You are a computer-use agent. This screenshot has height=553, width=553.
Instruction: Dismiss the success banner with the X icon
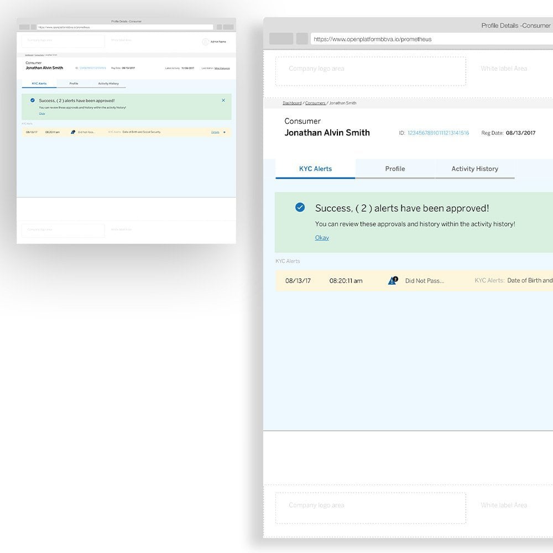[223, 100]
